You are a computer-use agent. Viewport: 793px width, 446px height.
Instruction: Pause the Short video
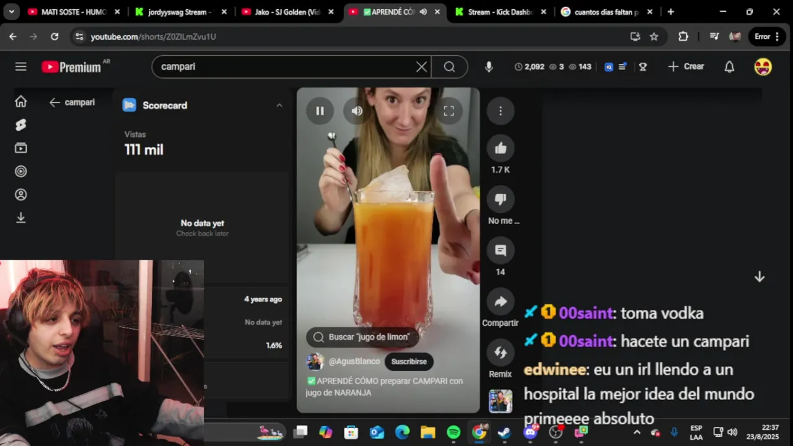tap(320, 111)
